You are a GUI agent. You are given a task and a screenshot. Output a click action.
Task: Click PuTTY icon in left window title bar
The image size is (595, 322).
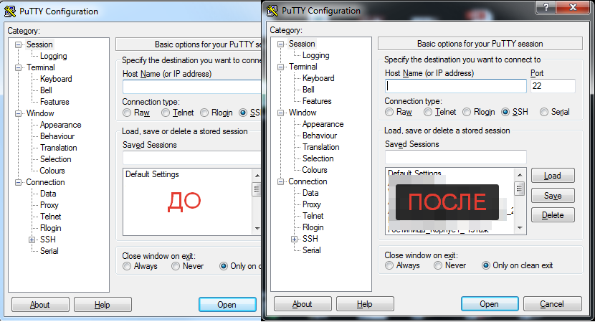pyautogui.click(x=10, y=11)
